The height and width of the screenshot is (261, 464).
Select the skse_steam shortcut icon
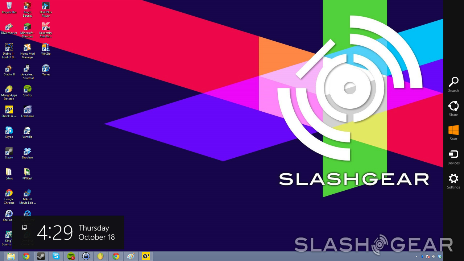27,72
